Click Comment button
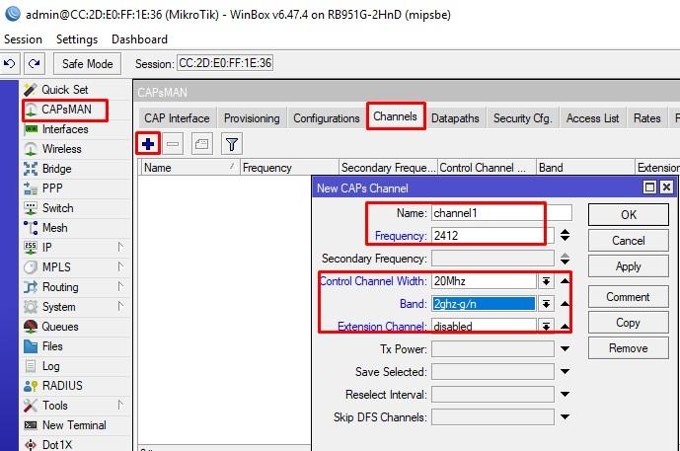Image resolution: width=680 pixels, height=451 pixels. 629,297
